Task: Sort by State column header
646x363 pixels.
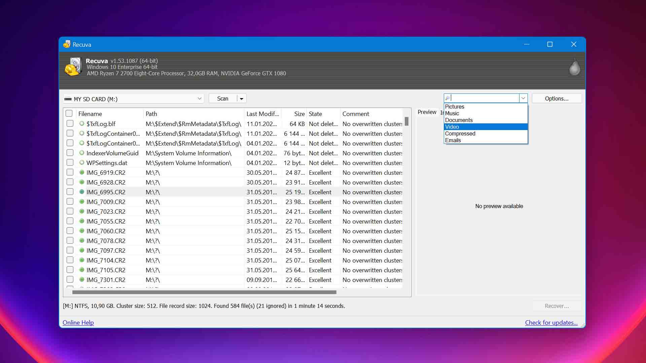Action: pyautogui.click(x=323, y=114)
